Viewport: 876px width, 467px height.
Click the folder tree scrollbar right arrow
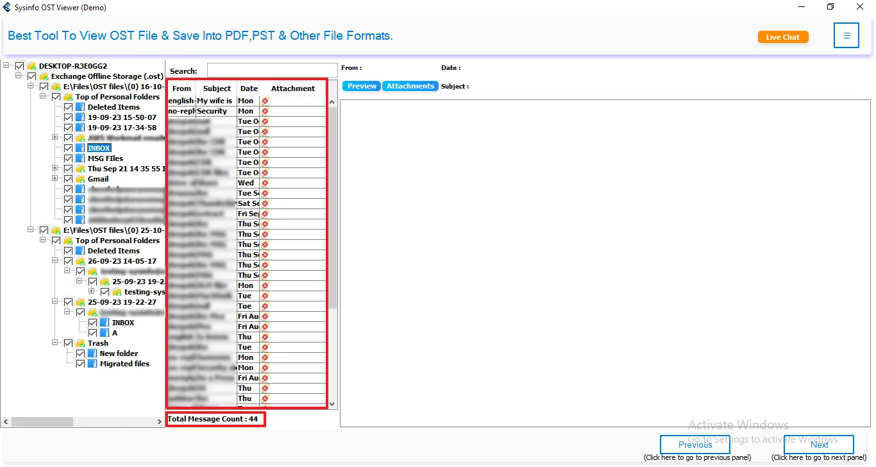pos(160,422)
